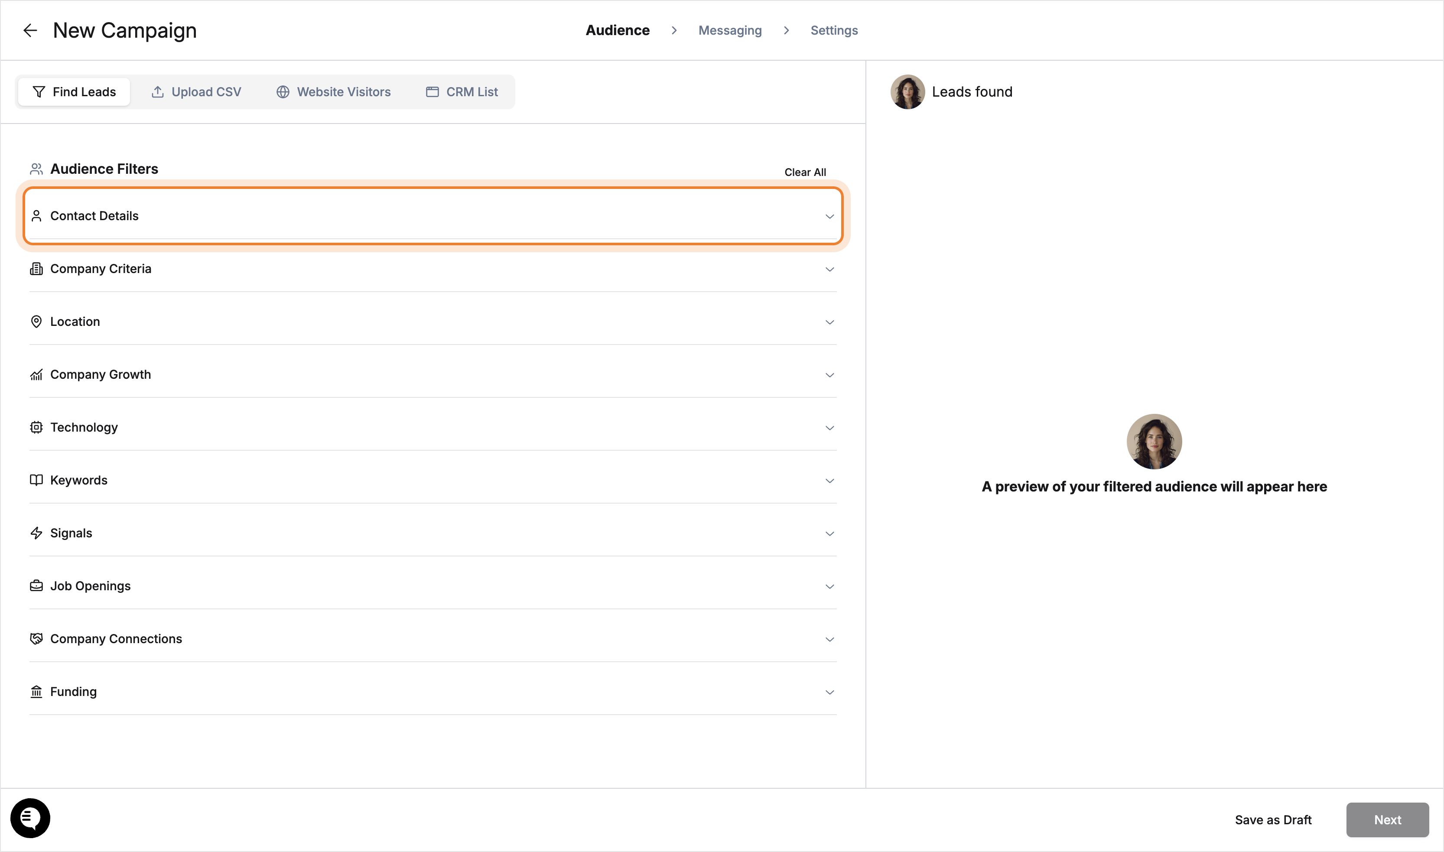Click the large avatar above the preview message
Image resolution: width=1444 pixels, height=852 pixels.
click(x=1154, y=442)
